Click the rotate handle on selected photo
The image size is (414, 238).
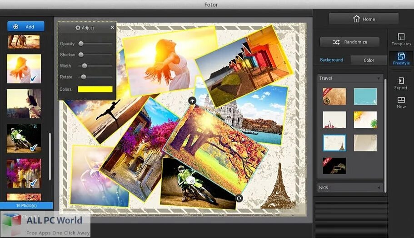click(x=239, y=198)
